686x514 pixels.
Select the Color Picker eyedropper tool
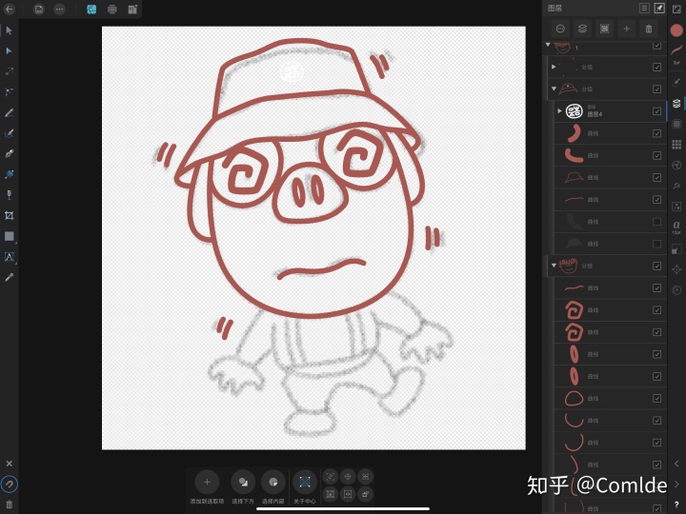[x=9, y=277]
